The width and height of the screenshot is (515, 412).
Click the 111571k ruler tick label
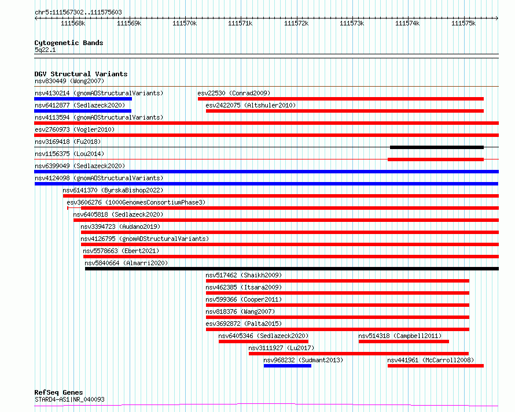[240, 23]
